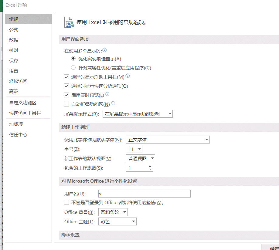Open 保存 options category
Image resolution: width=279 pixels, height=250 pixels.
coord(28,60)
